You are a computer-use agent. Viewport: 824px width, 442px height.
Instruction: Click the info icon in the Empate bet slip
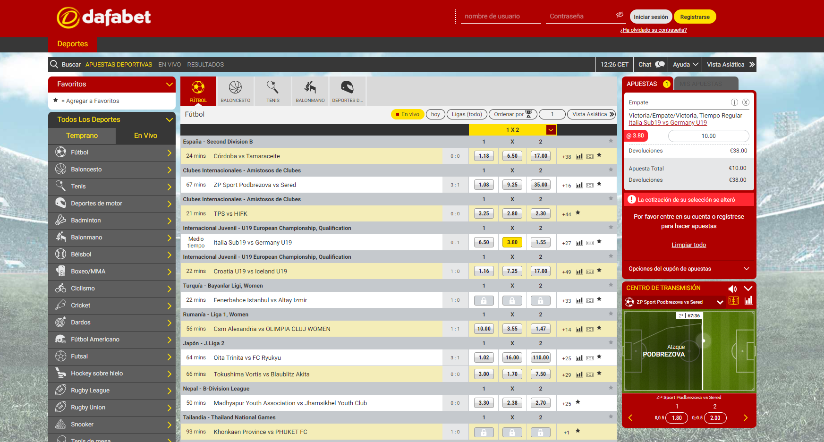point(734,102)
